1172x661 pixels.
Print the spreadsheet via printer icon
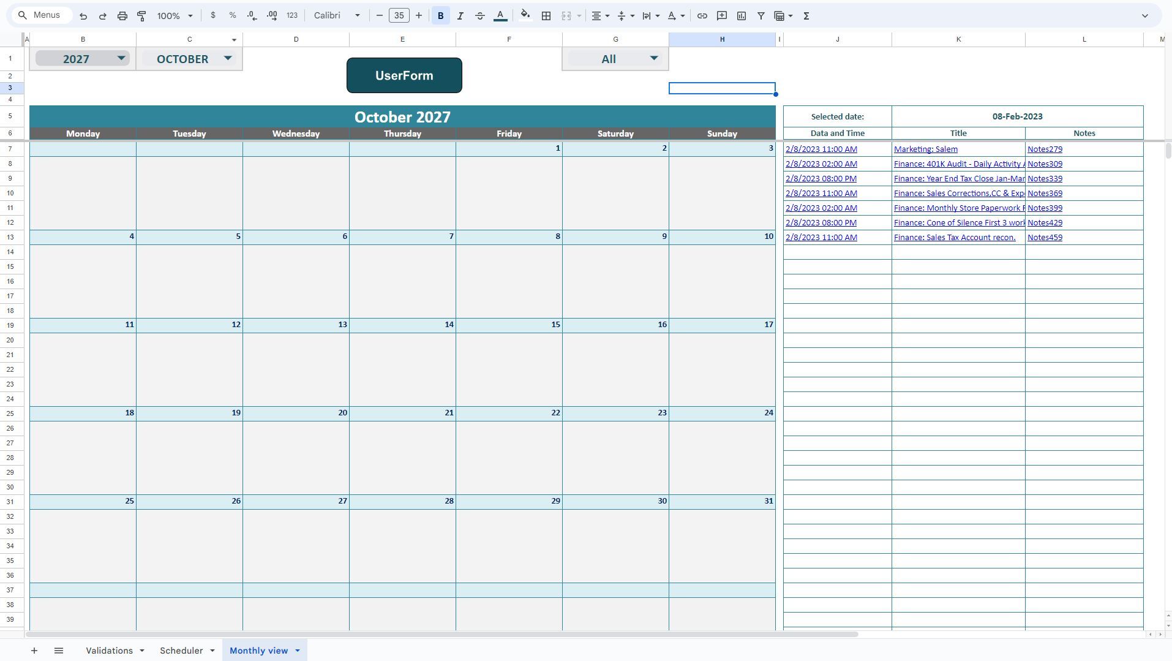point(122,16)
